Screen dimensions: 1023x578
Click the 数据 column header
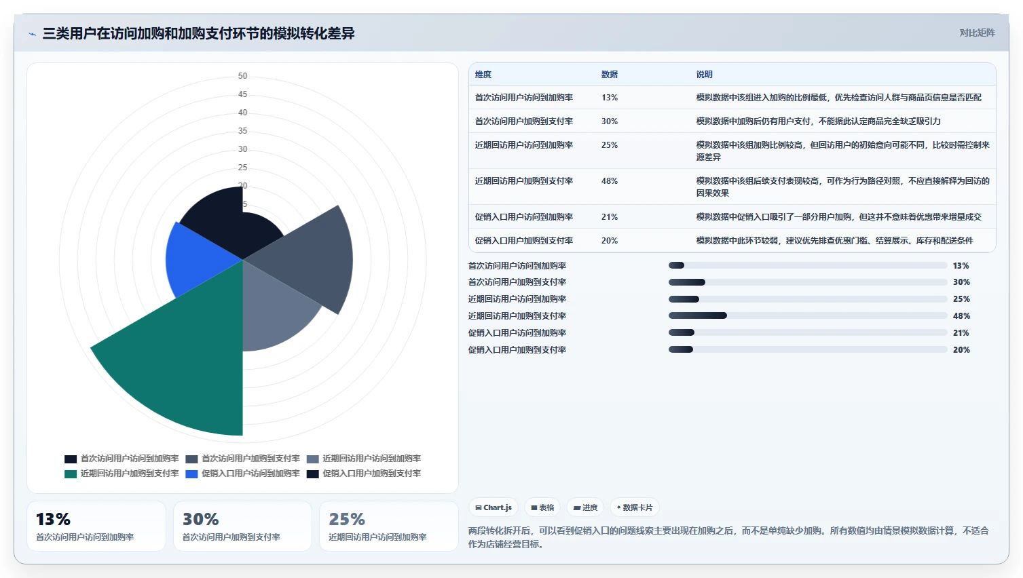tap(610, 75)
